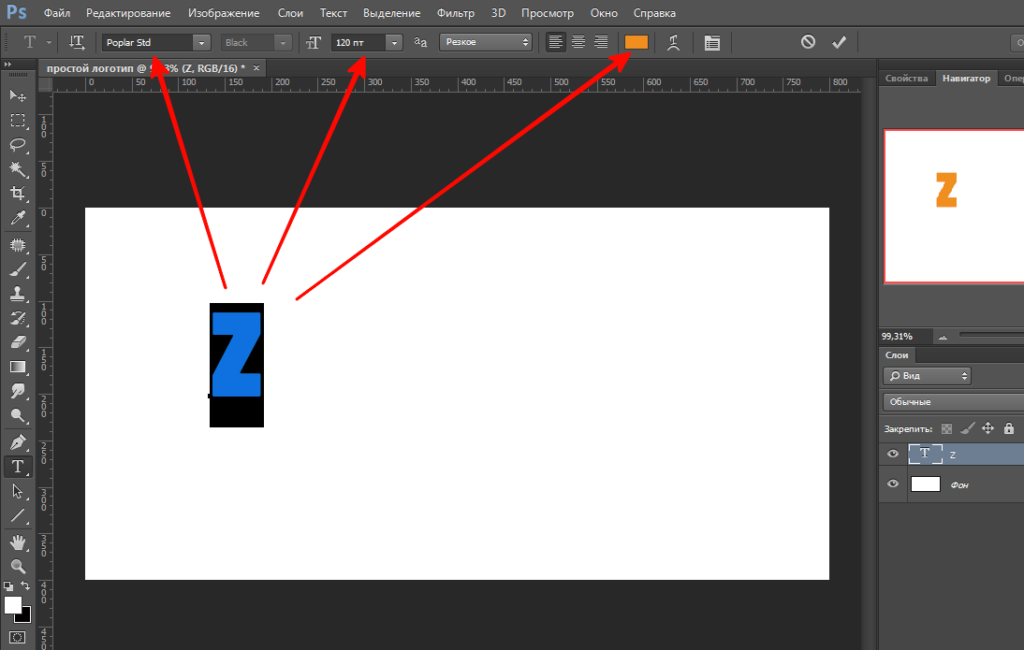The width and height of the screenshot is (1024, 650).
Task: Select the Crop tool
Action: 18,194
